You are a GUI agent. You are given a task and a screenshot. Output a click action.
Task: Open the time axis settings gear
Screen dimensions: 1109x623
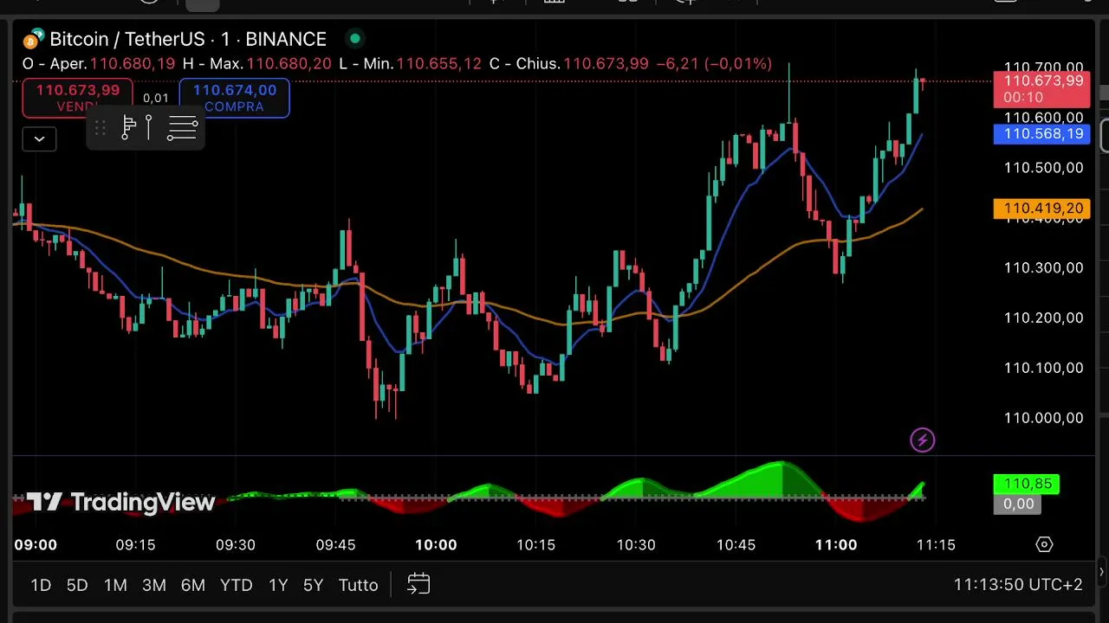tap(1044, 544)
